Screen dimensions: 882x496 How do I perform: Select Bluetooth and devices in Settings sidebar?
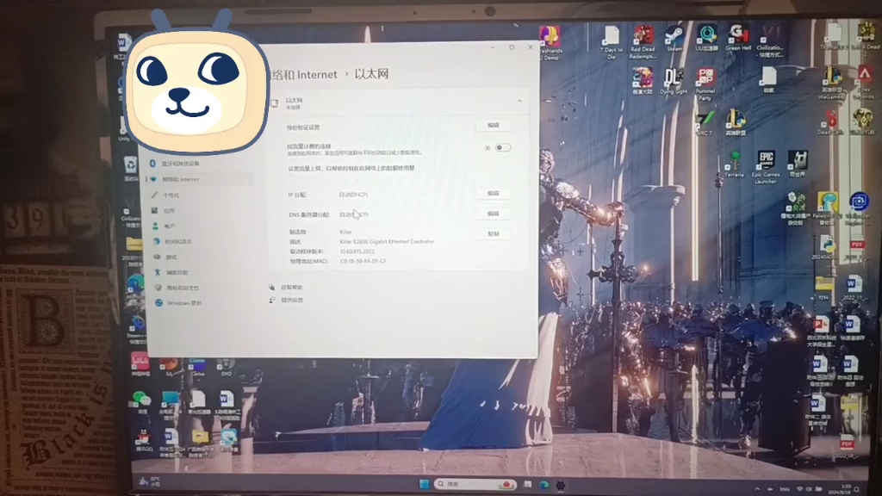[x=180, y=164]
